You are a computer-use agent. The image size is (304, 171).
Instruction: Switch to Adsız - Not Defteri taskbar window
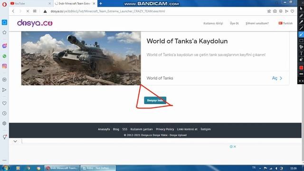pyautogui.click(x=98, y=168)
